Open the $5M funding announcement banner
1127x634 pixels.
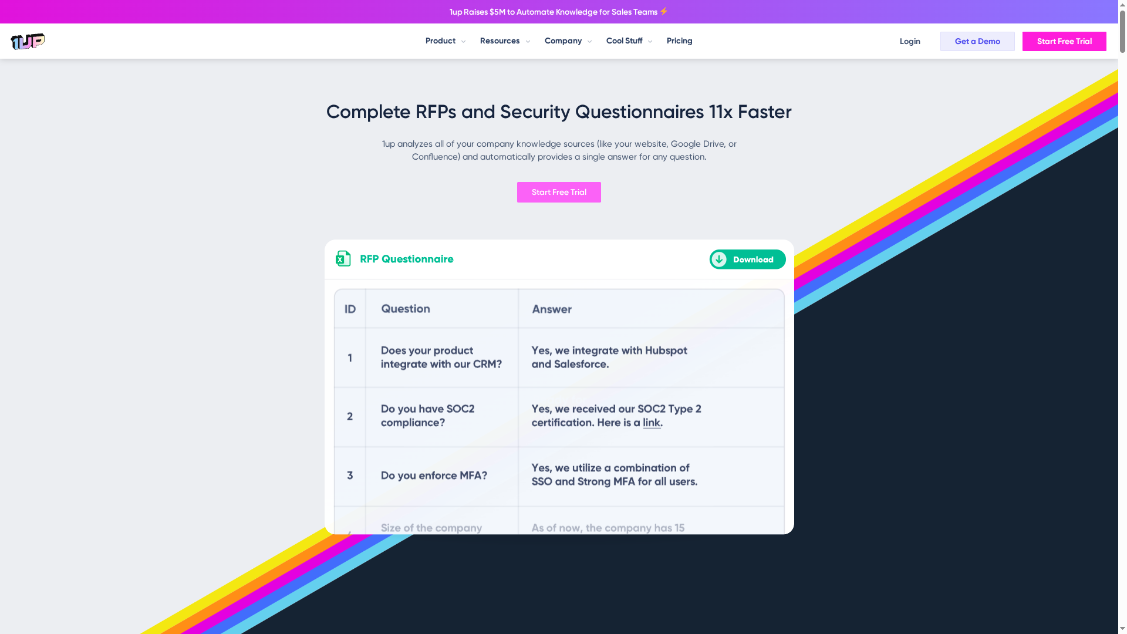553,12
